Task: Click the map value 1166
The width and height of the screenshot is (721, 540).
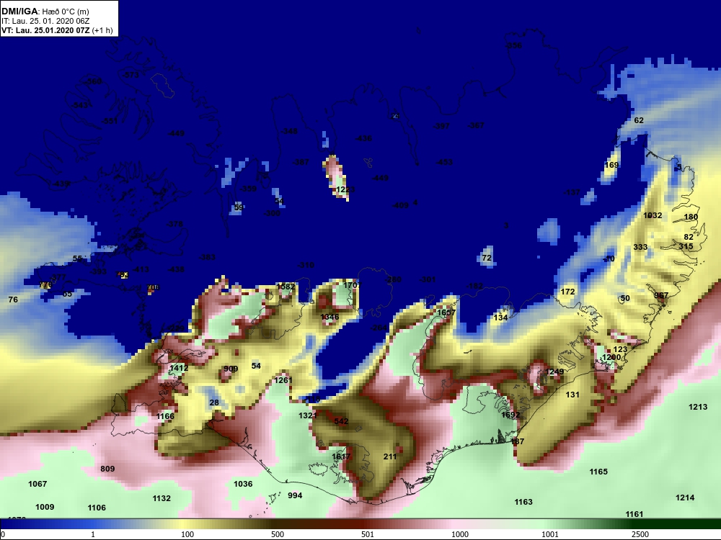Action: 165,416
